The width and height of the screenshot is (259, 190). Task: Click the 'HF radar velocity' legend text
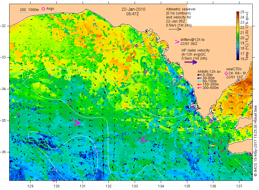point(196,50)
